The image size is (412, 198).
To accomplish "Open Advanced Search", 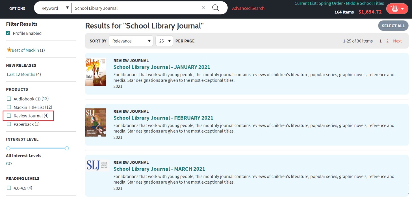I will 248,8.
